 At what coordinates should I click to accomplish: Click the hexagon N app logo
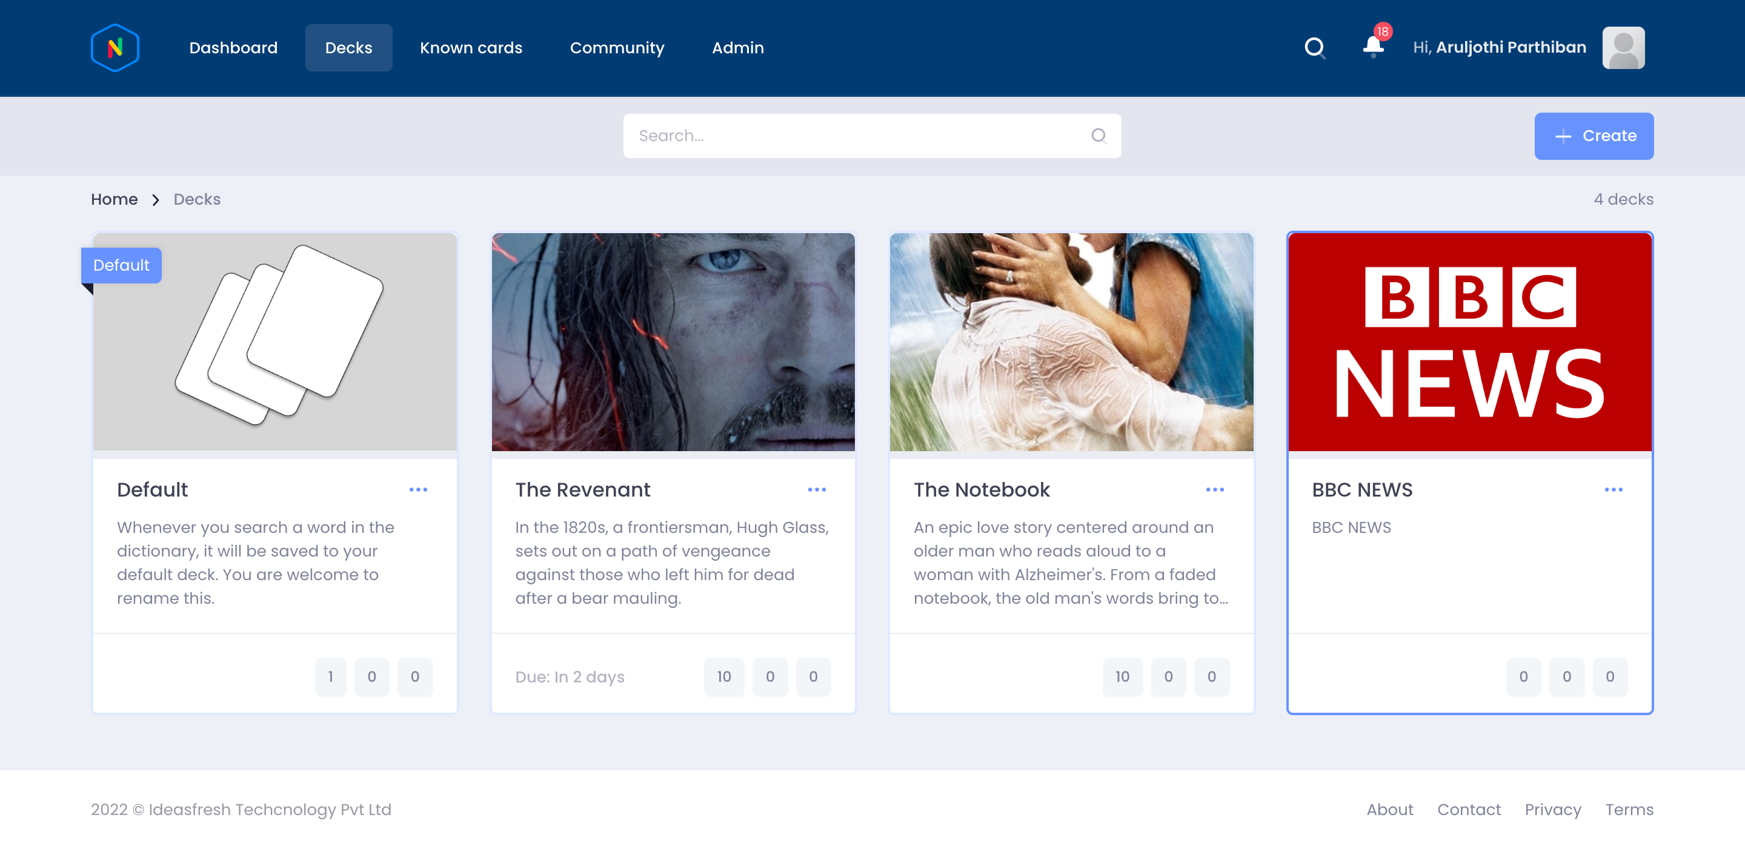point(115,47)
